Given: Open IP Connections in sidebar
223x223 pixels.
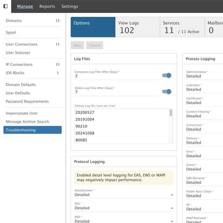Looking at the screenshot, I should click(x=32, y=64).
